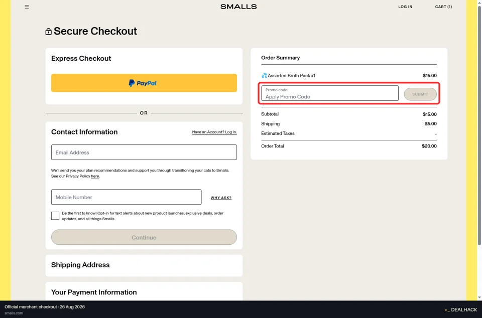Focus the Email Address field
This screenshot has width=482, height=318.
point(144,152)
